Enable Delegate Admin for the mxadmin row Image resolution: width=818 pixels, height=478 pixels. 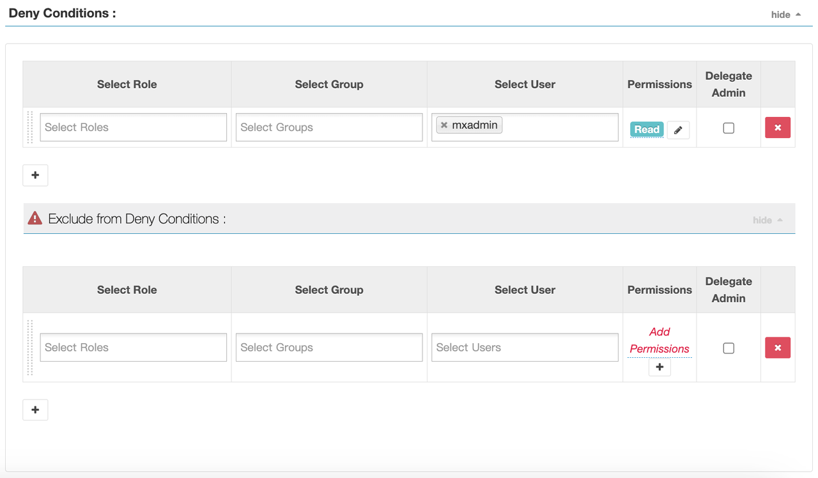pos(729,128)
